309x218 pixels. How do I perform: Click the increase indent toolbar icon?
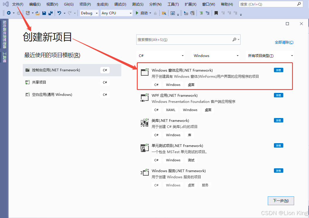201,13
